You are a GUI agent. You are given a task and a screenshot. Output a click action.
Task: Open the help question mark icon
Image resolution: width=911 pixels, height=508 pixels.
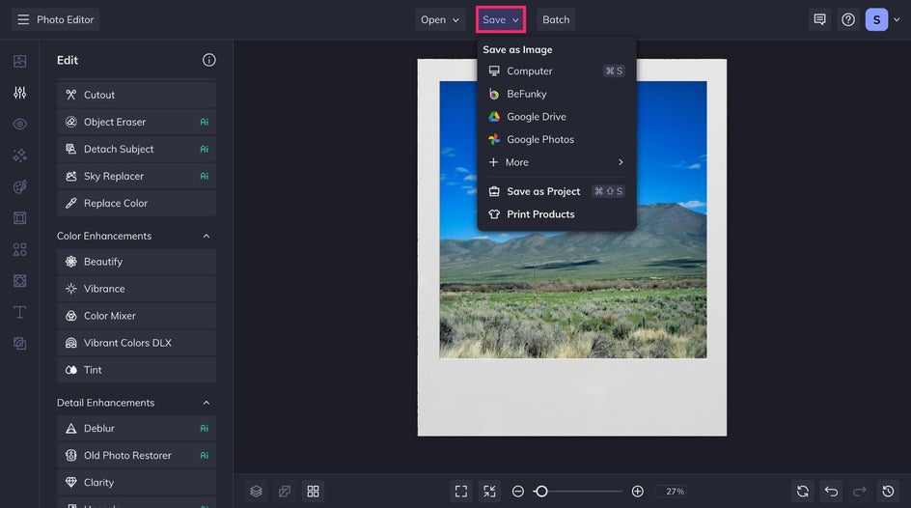[848, 19]
